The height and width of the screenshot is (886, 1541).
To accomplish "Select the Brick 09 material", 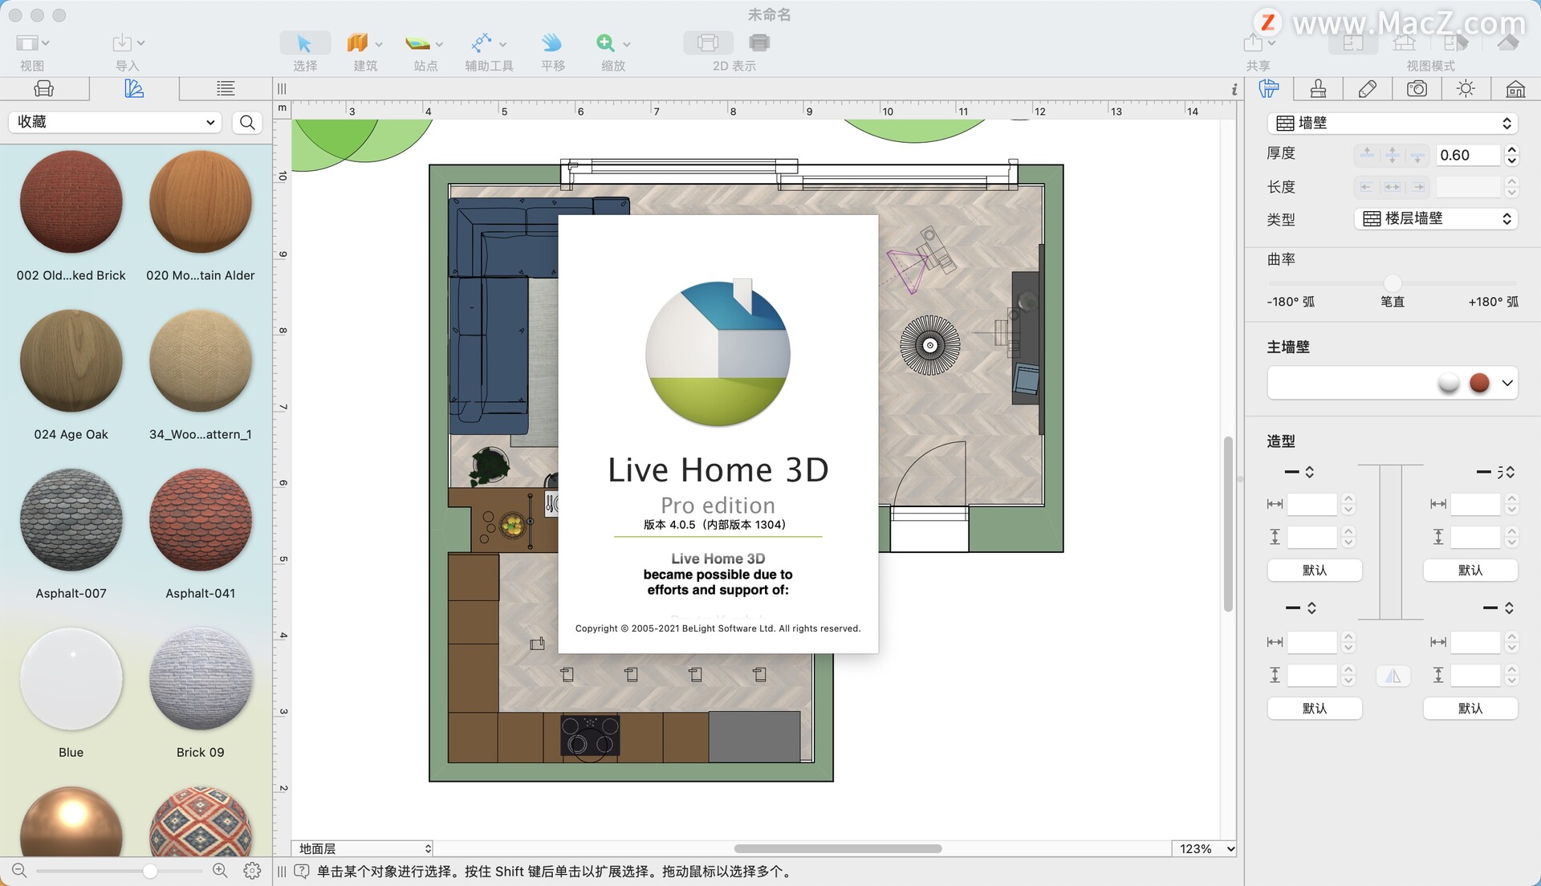I will point(201,679).
